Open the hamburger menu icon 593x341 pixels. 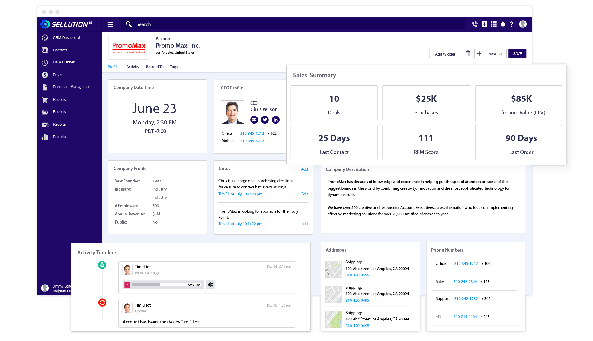pos(110,24)
